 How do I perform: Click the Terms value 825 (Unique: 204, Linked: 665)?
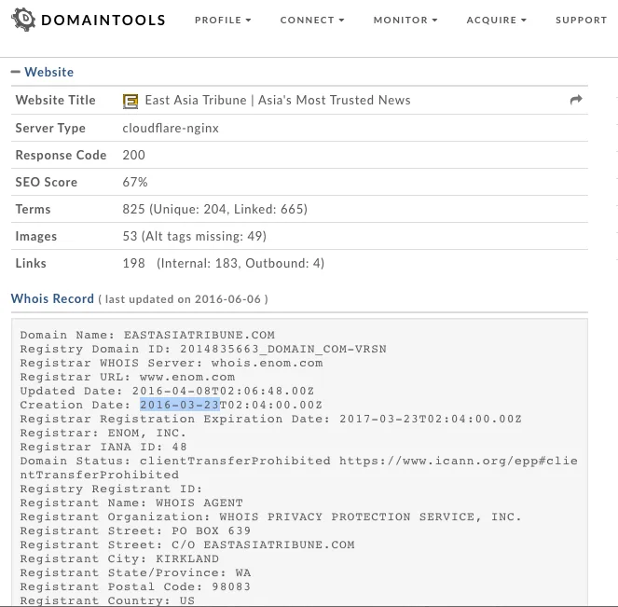click(x=214, y=209)
